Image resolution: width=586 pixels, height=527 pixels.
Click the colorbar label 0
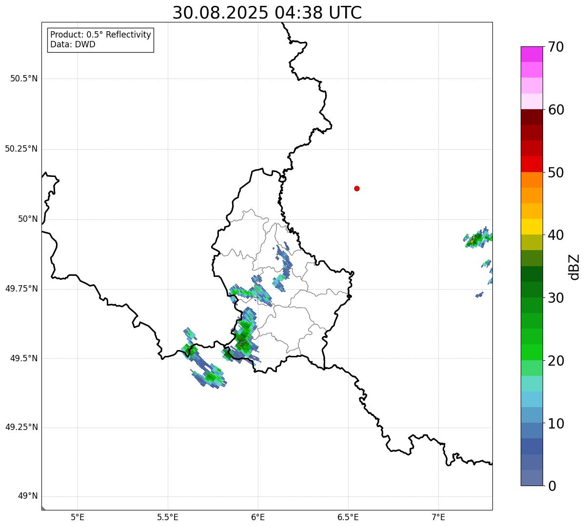pyautogui.click(x=552, y=487)
